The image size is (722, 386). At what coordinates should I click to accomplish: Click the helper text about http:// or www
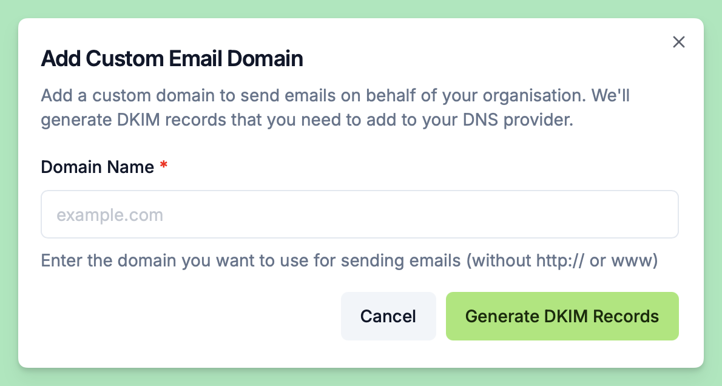349,261
